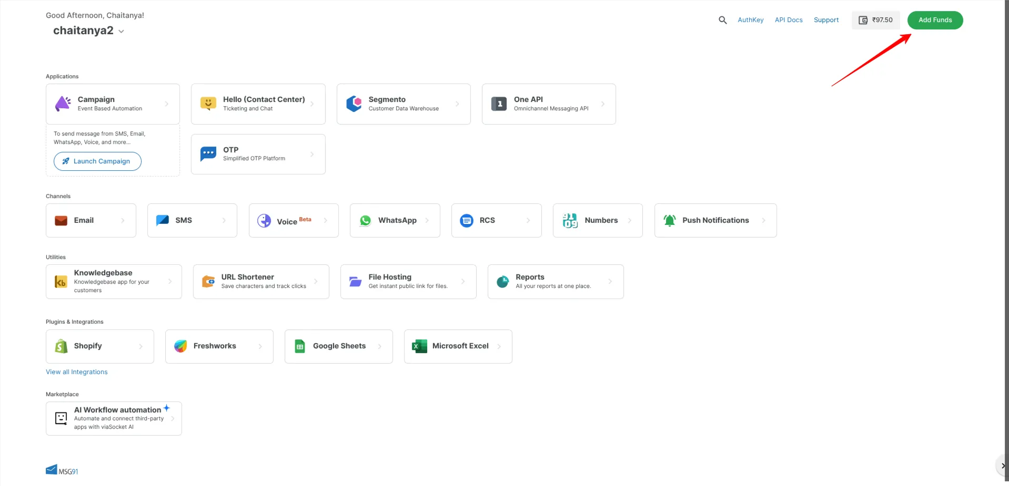Viewport: 1009px width, 486px height.
Task: Open the collapsed side panel arrow
Action: coord(1002,466)
